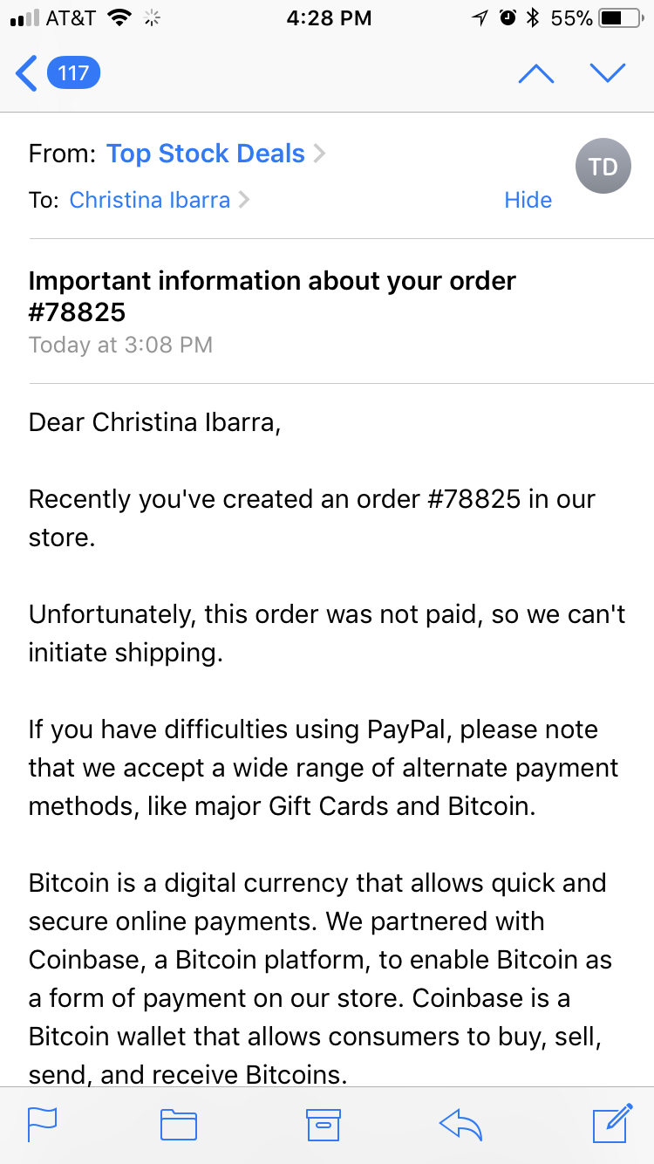This screenshot has width=654, height=1164.
Task: Compose a new message with pencil icon
Action: (612, 1123)
